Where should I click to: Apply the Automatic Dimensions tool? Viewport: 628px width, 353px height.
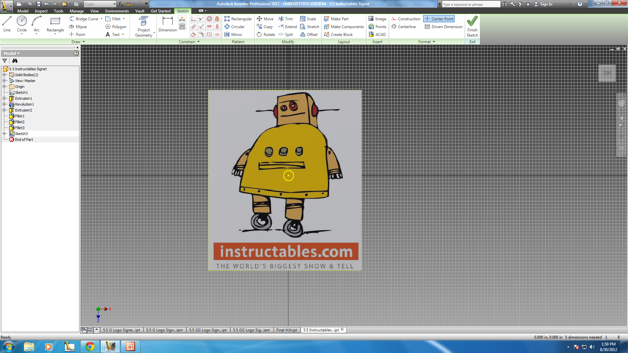click(182, 19)
